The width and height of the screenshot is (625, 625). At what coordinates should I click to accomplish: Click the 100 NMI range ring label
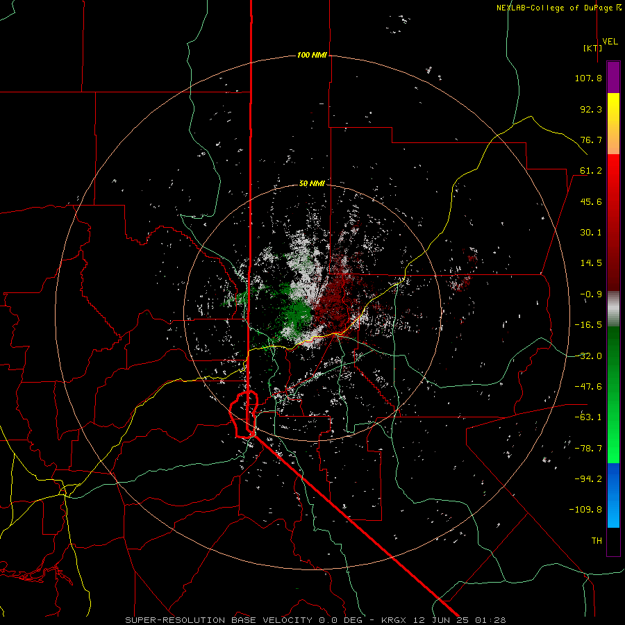312,55
